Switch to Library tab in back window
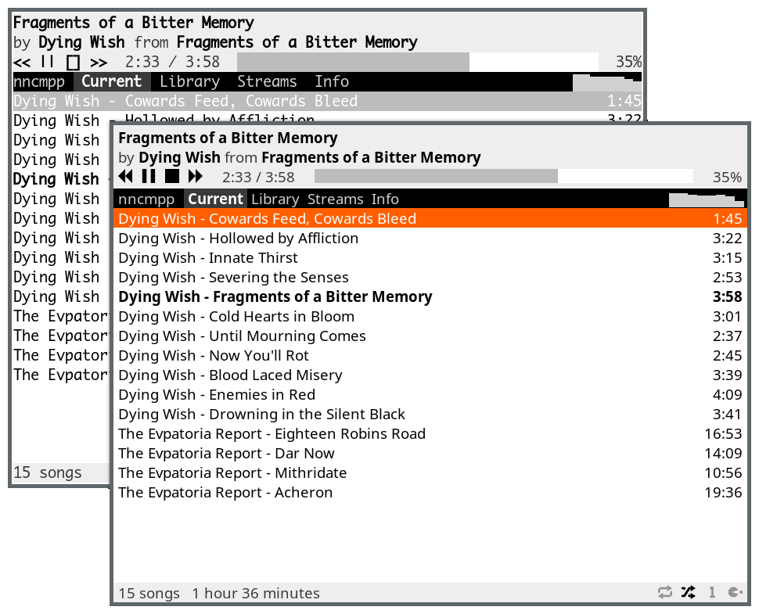759x614 pixels. (x=189, y=81)
